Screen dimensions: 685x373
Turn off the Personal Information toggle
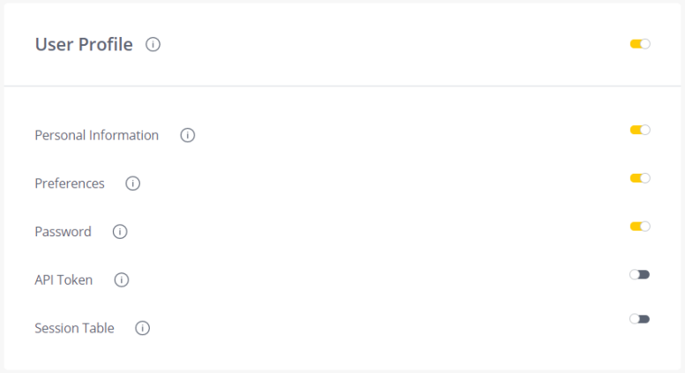(640, 130)
